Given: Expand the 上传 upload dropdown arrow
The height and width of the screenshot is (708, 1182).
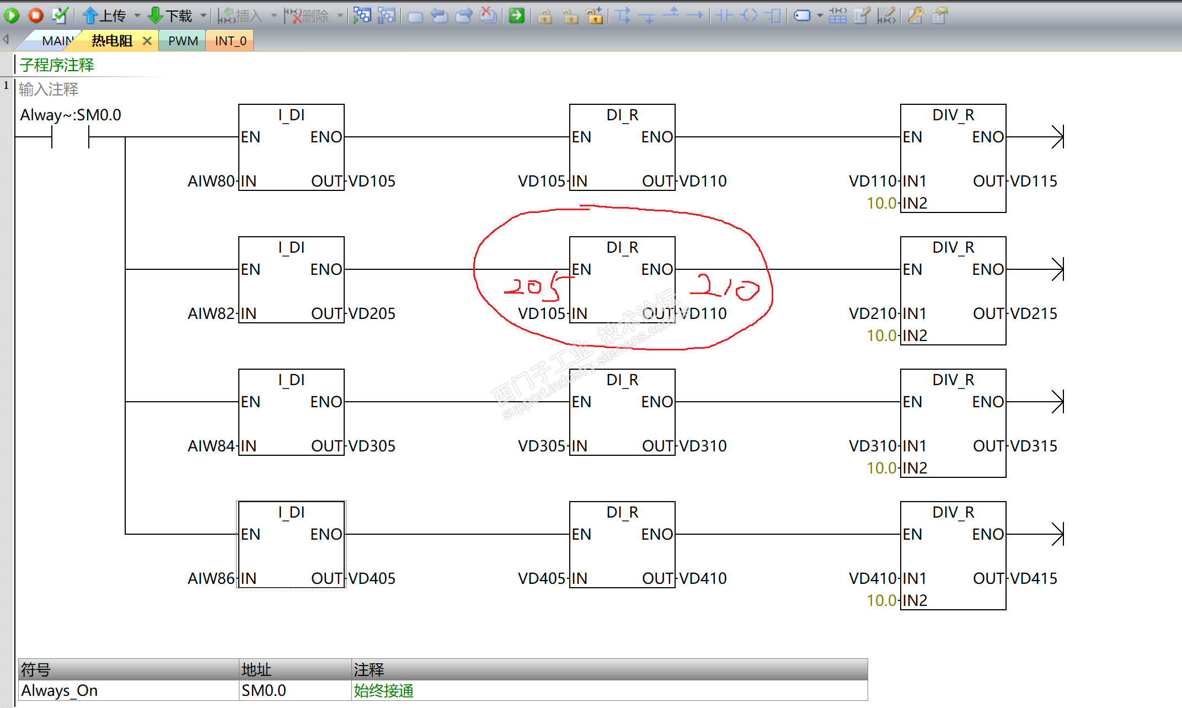Looking at the screenshot, I should coord(137,15).
